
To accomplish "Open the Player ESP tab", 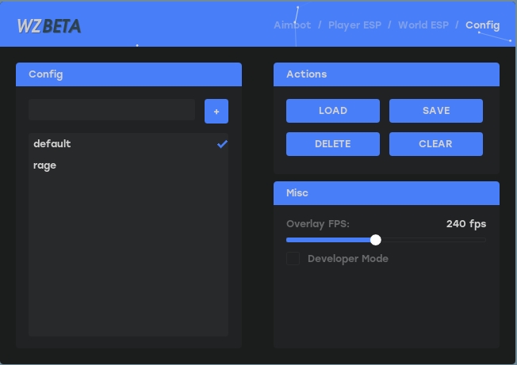I will coord(354,25).
